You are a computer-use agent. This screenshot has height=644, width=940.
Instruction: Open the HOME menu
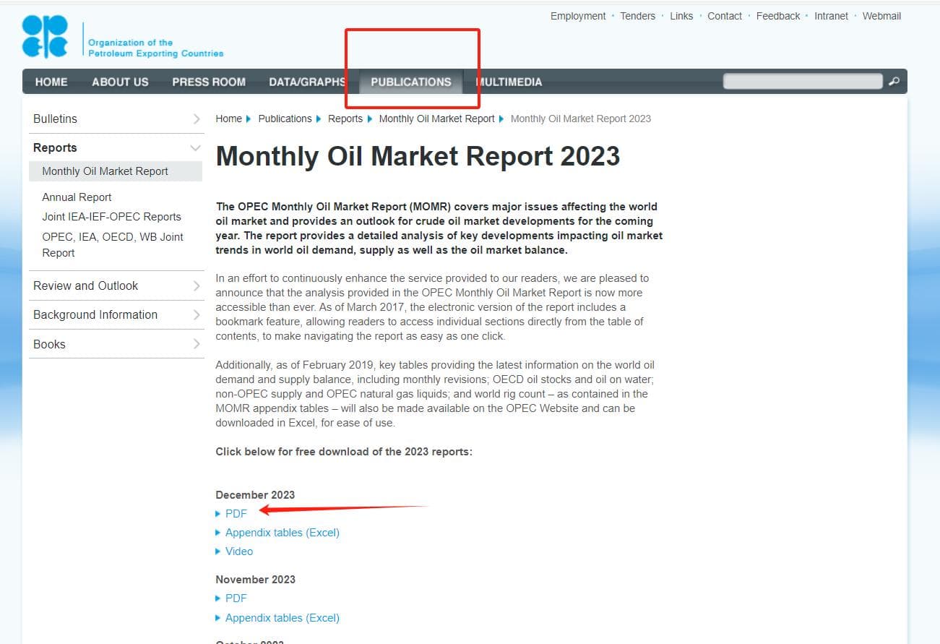tap(51, 82)
